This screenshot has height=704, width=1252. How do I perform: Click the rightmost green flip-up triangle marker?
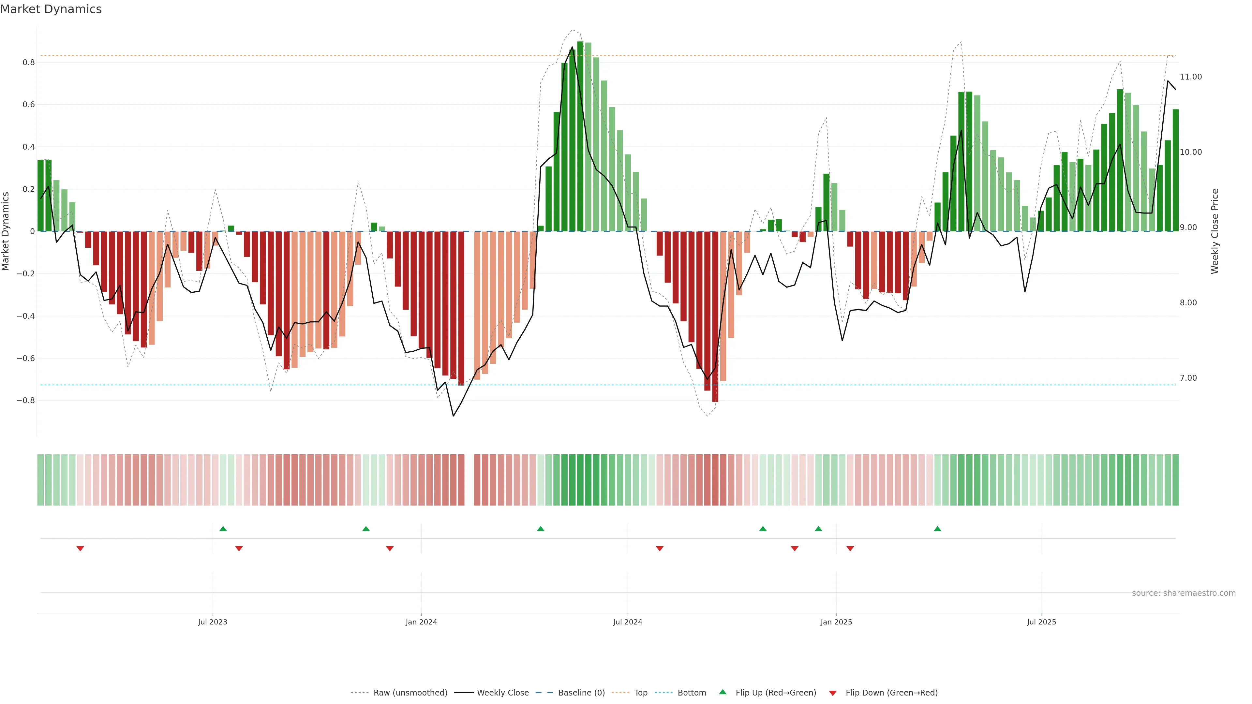click(938, 529)
